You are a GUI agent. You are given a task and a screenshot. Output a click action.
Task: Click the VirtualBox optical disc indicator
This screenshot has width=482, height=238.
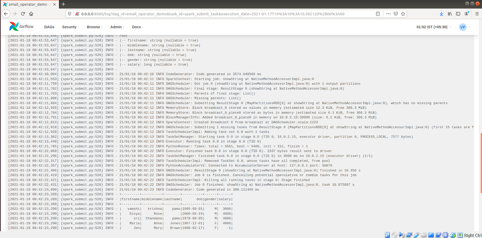coord(394,235)
